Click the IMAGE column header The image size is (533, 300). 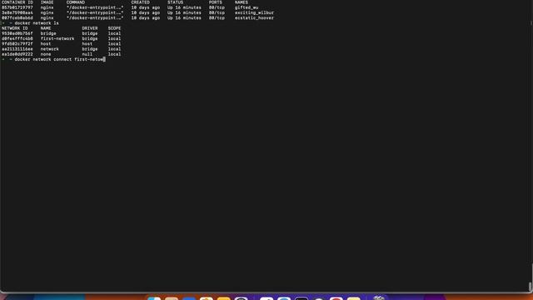coord(47,2)
